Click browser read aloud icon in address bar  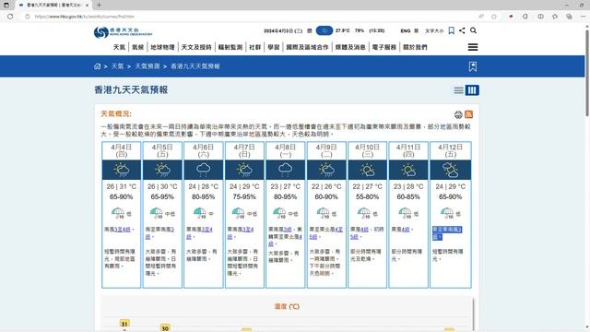481,17
